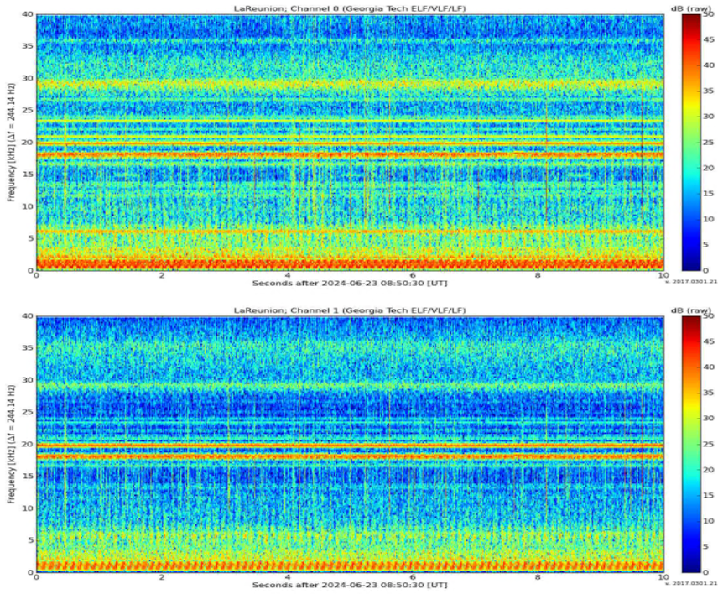The width and height of the screenshot is (718, 594).
Task: Click x-axis tick 10 on top plot
Action: [x=663, y=276]
